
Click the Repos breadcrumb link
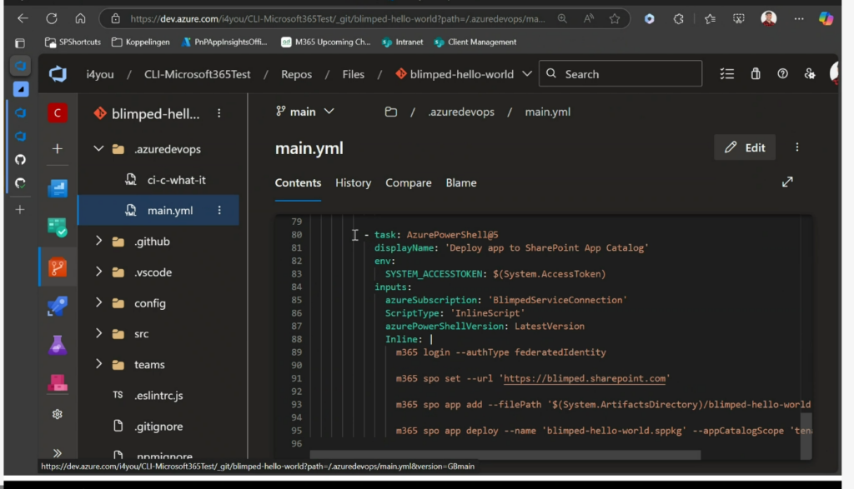coord(296,74)
